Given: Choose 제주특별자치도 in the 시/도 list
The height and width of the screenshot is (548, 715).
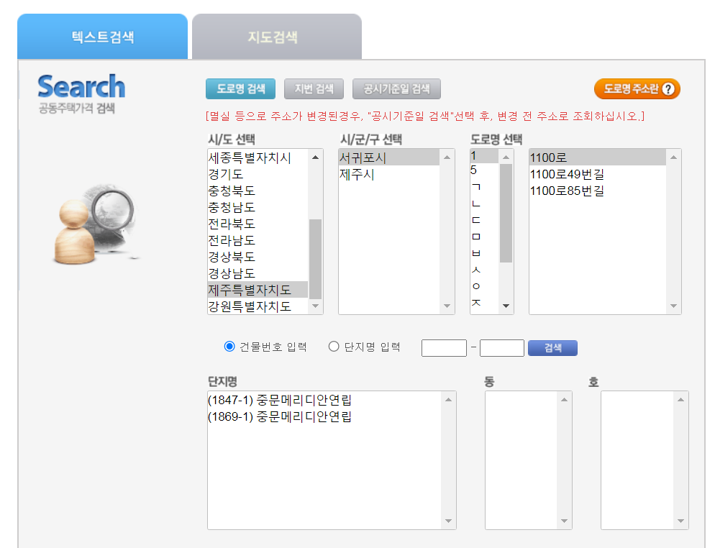Looking at the screenshot, I should point(258,290).
